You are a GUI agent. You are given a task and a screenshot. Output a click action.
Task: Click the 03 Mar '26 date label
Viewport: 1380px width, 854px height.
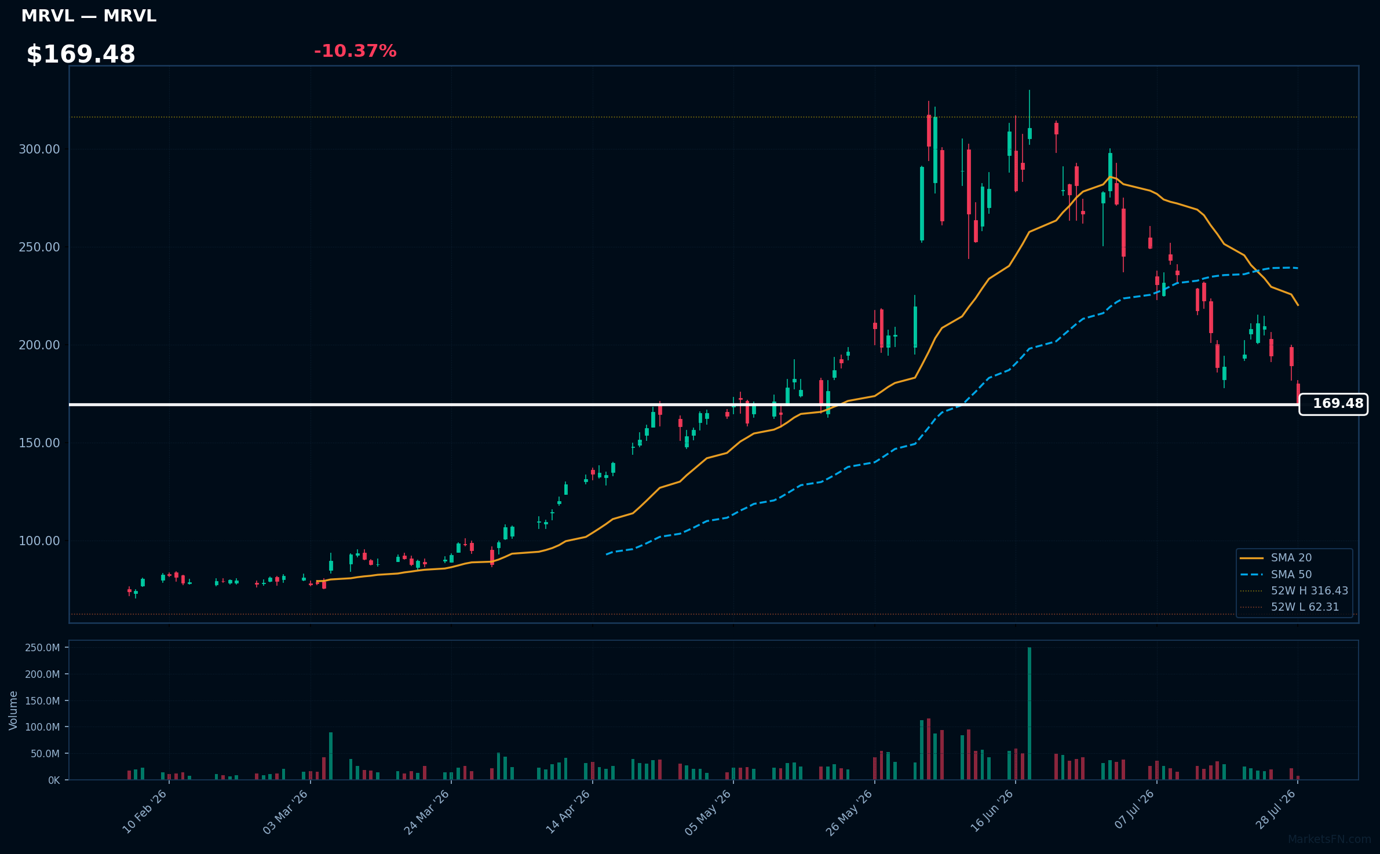[286, 812]
